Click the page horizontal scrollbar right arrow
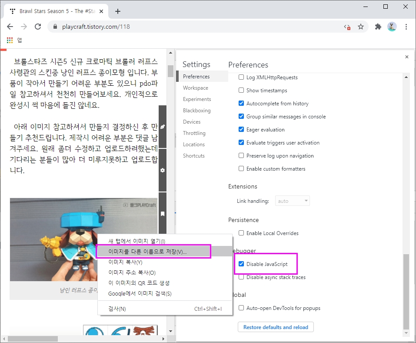 click(x=163, y=339)
